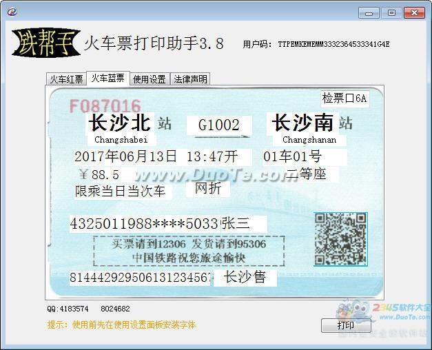Screen dimensions: 432x350
Task: Open the 使用设置 tab
Action: tap(150, 79)
